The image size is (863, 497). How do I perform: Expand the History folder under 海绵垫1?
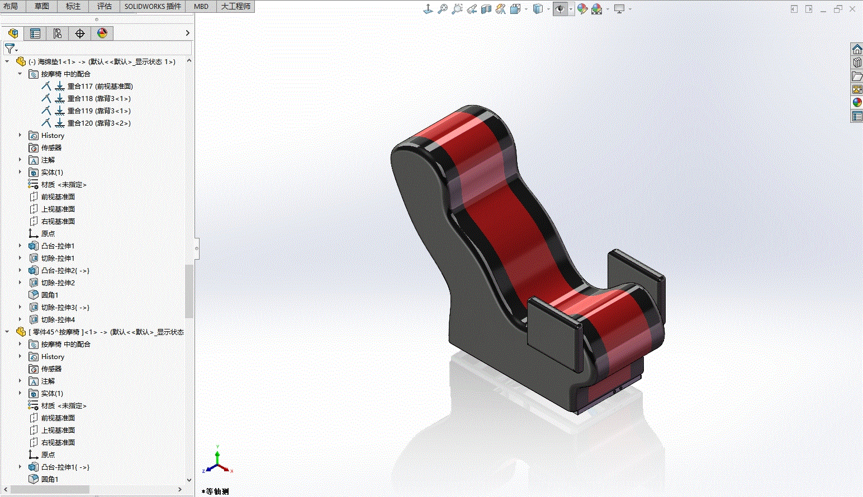(20, 135)
